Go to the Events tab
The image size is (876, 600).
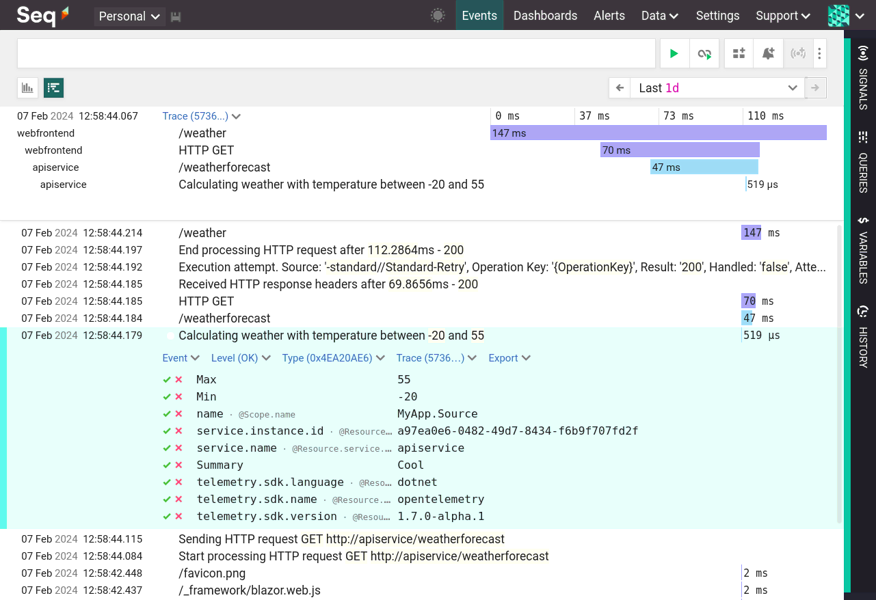tap(479, 16)
